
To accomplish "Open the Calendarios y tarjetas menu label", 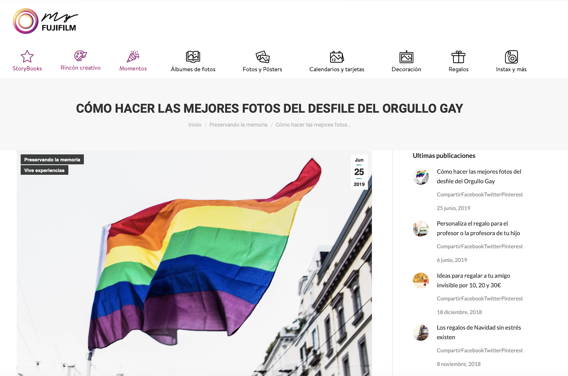I will (x=336, y=69).
